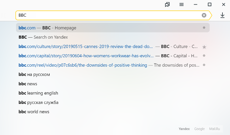Open the bbc.com Homepage suggestion

click(113, 27)
